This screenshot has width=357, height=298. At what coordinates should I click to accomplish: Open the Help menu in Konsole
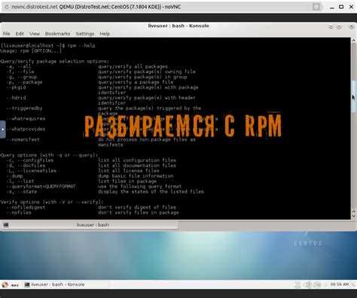pyautogui.click(x=105, y=34)
